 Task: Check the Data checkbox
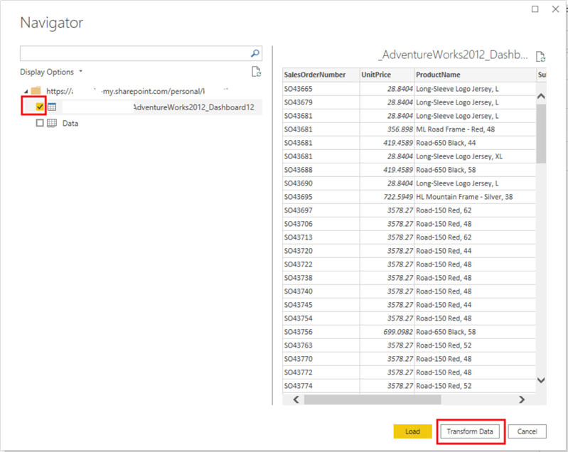tap(40, 123)
